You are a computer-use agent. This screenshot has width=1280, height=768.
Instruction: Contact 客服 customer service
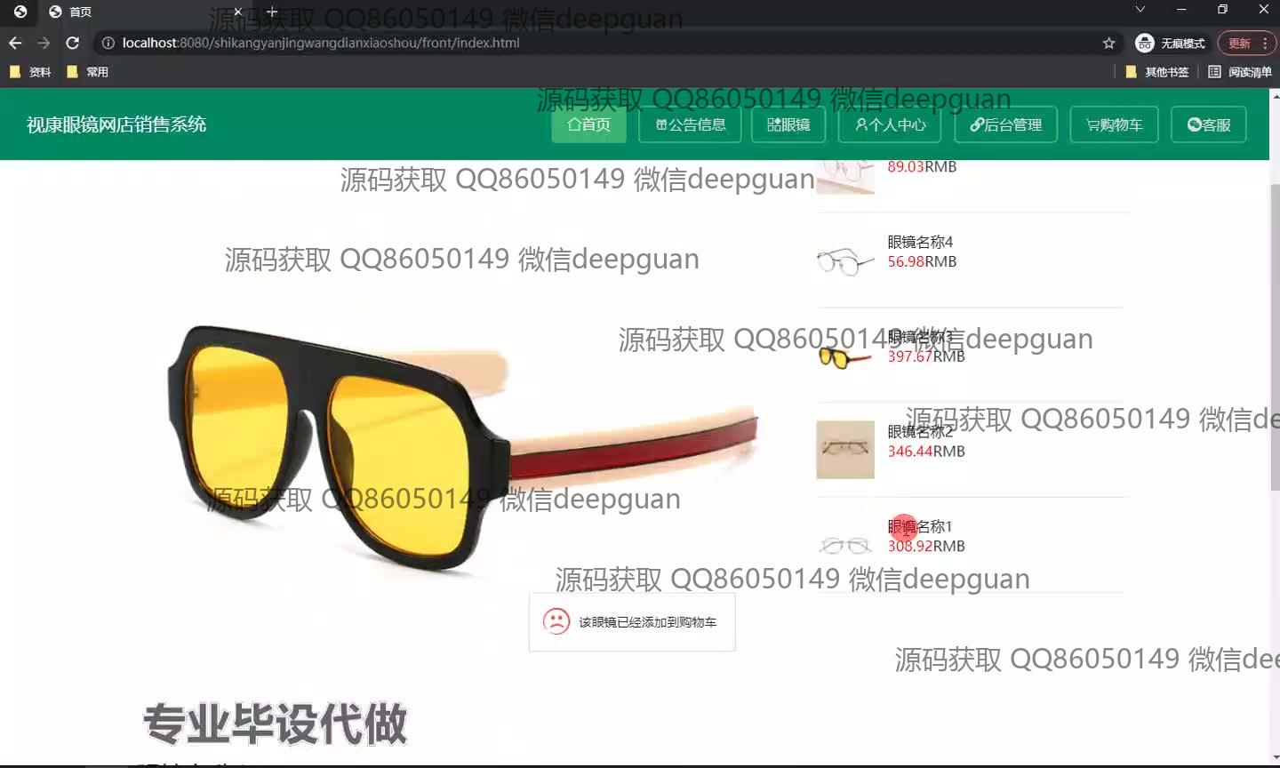pos(1208,124)
